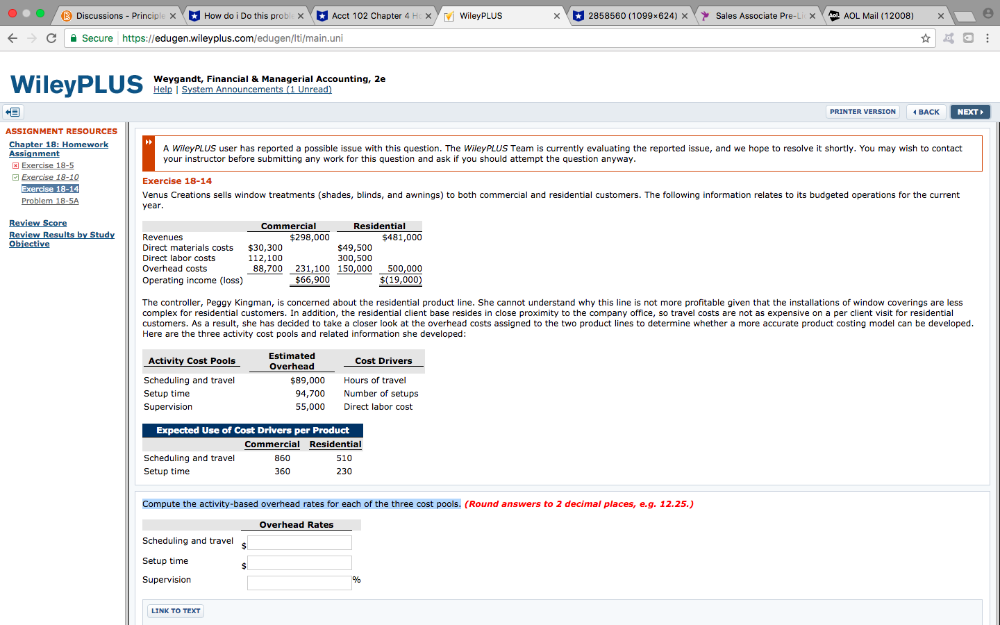Open Exercise 18-5

(47, 165)
